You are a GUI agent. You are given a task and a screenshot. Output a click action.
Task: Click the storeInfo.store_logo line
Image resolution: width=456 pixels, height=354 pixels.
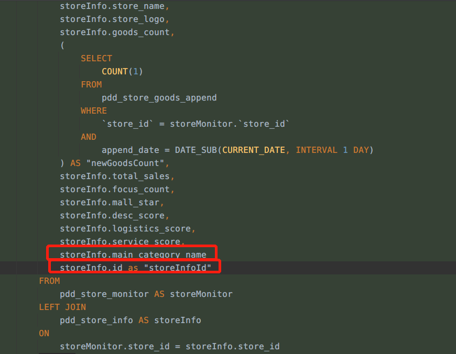point(114,19)
